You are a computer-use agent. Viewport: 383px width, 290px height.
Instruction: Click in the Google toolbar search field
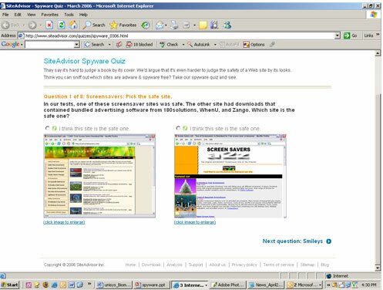(x=49, y=45)
